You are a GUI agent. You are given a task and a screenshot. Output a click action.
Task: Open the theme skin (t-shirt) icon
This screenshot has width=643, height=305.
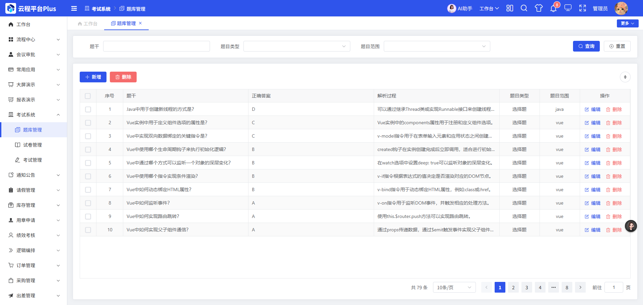[x=538, y=8]
